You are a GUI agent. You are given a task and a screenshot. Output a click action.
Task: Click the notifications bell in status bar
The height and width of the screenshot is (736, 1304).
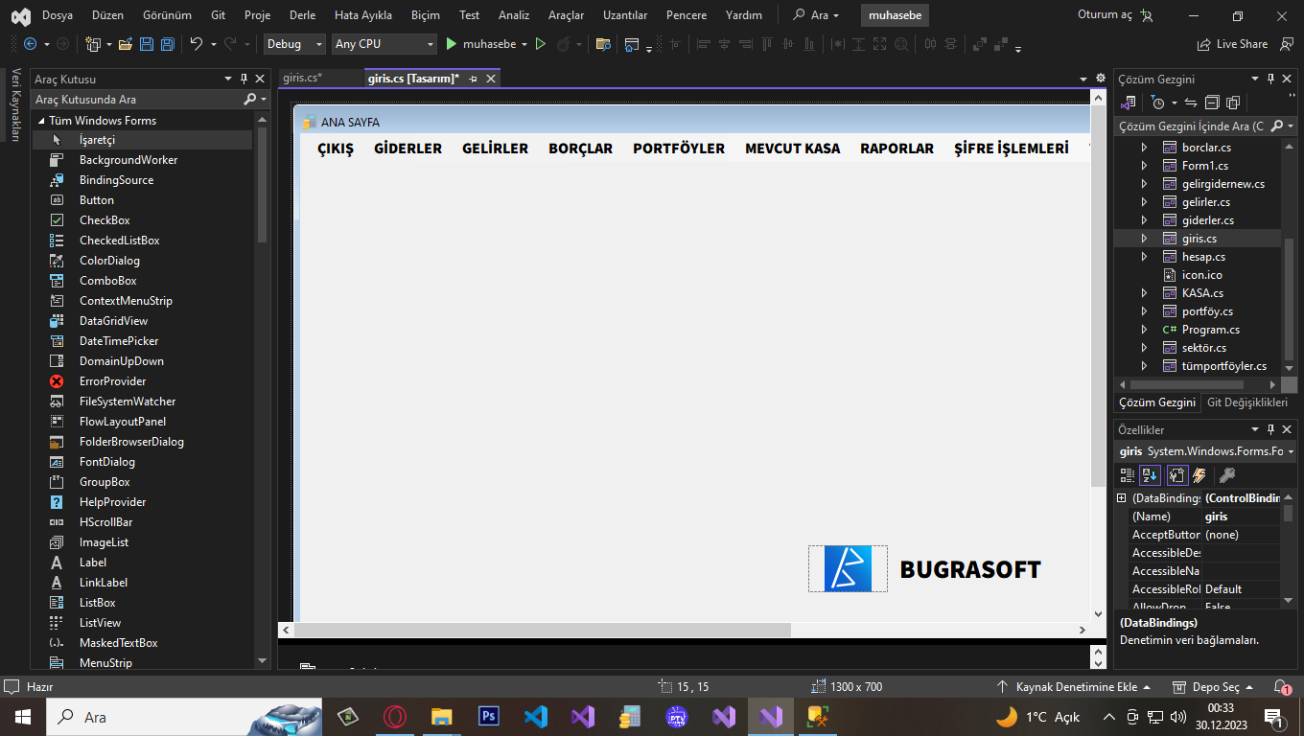[x=1281, y=687]
